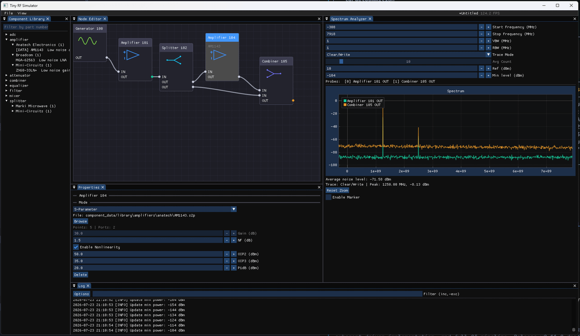Open the Properties panel menu triangle

(x=74, y=187)
